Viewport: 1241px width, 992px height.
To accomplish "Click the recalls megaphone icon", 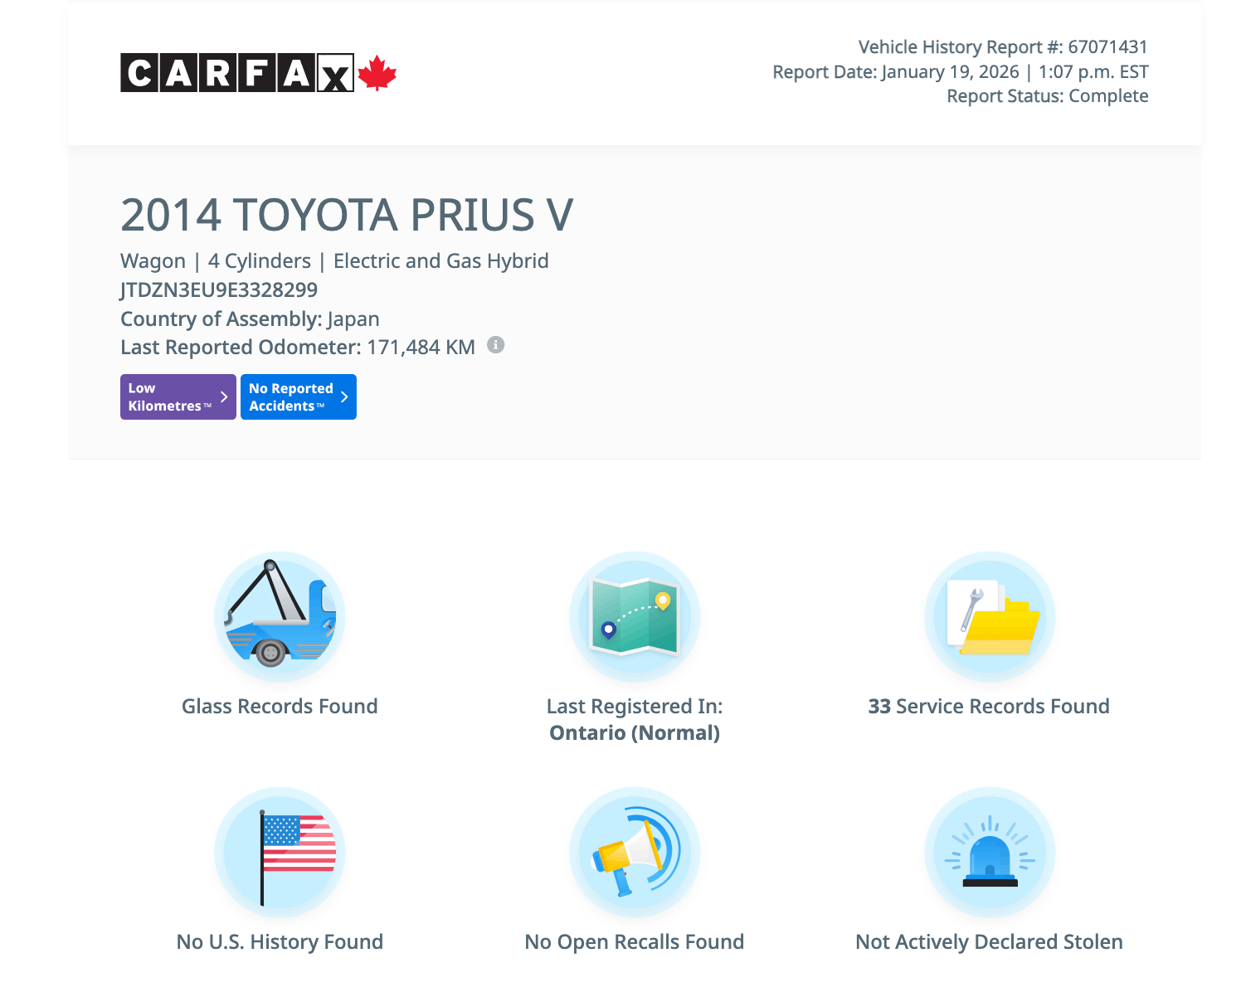I will pos(635,852).
